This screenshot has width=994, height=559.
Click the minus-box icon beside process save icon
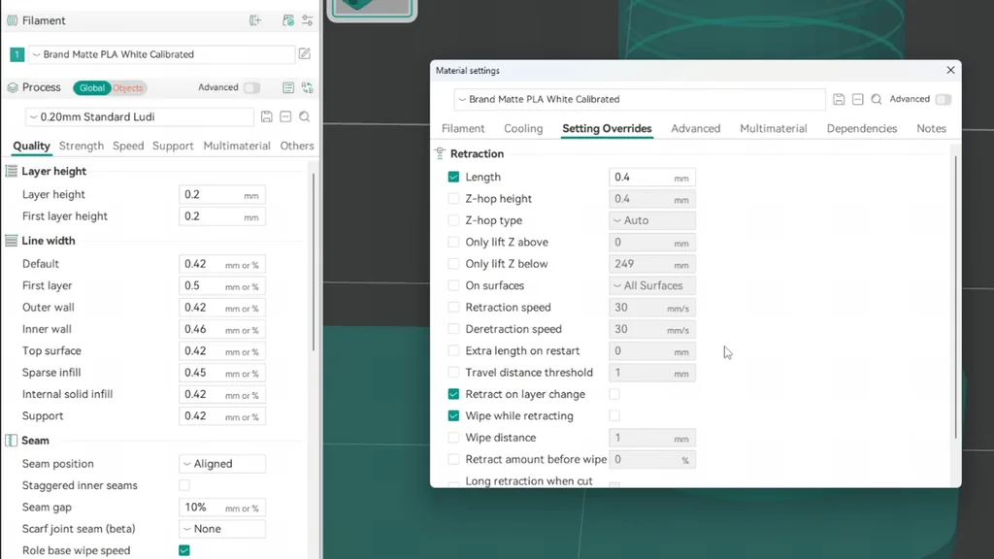pos(286,116)
